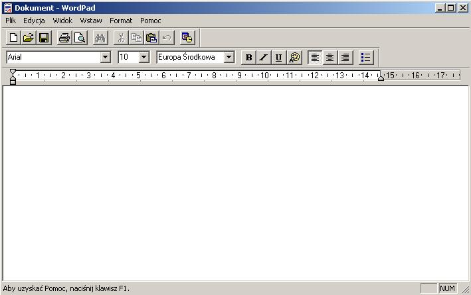Open print preview with magnifier page icon
The width and height of the screenshot is (471, 295).
(80, 38)
